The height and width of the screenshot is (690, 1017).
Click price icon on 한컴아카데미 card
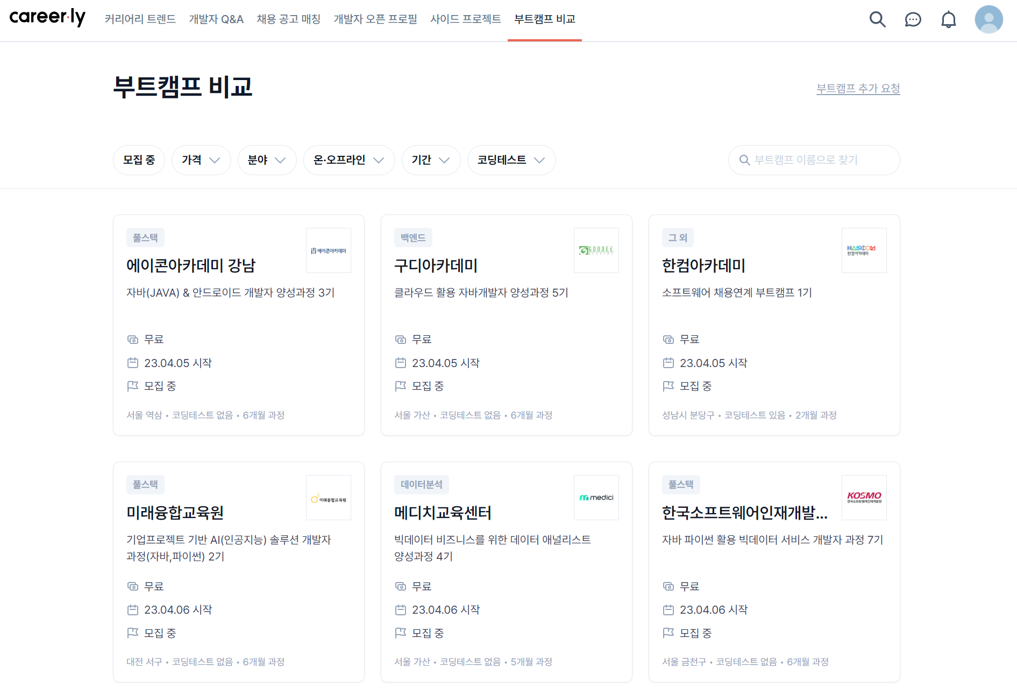[x=668, y=340]
